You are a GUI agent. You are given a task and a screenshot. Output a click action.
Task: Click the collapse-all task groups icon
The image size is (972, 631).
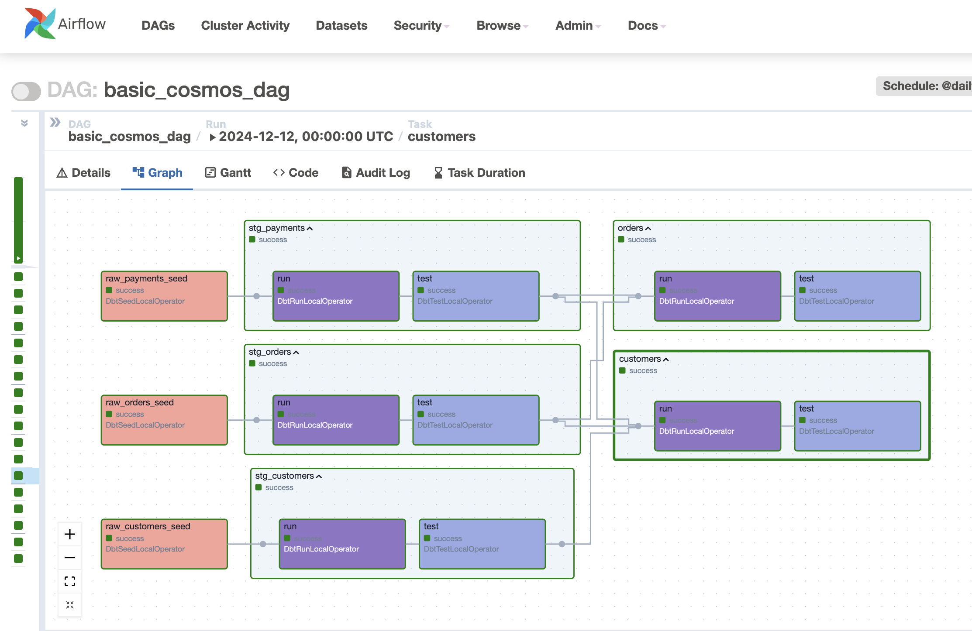pos(70,605)
